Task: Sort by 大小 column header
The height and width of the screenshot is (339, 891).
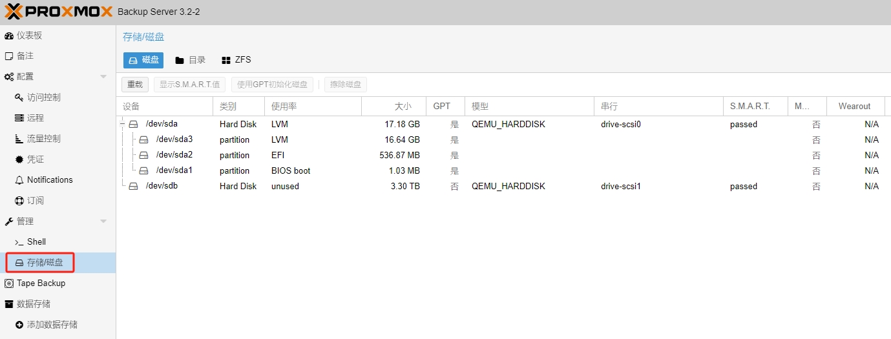Action: coord(393,106)
